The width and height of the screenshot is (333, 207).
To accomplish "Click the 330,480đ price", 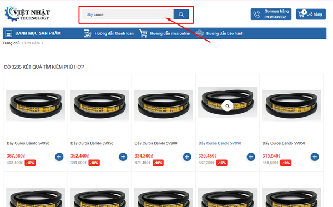I will point(208,156).
